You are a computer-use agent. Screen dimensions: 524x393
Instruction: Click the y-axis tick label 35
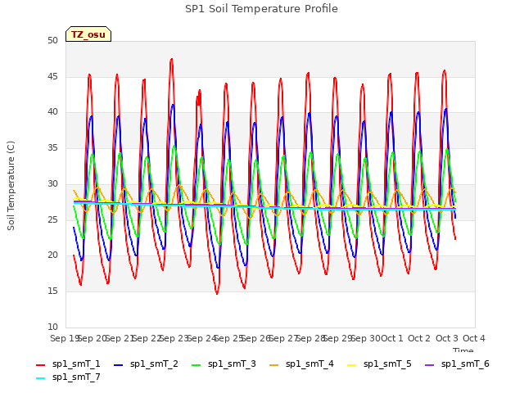coord(52,147)
